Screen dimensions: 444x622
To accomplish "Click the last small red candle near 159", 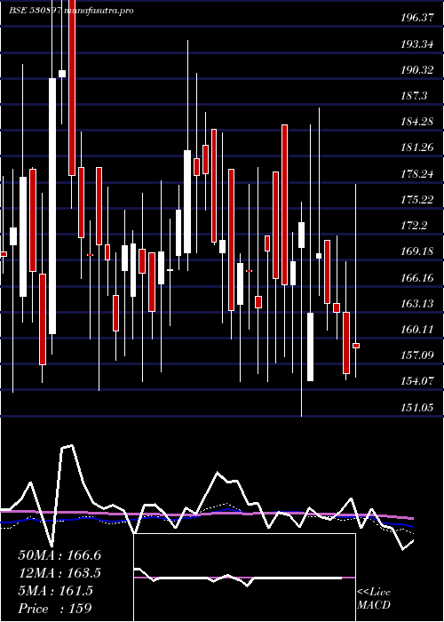I will [356, 346].
